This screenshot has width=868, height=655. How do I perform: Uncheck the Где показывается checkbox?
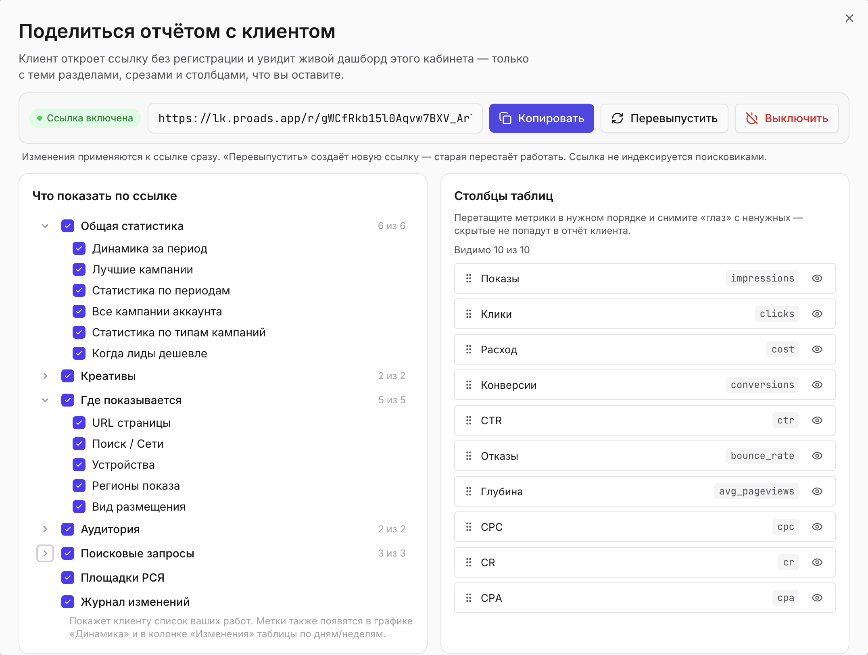coord(68,400)
